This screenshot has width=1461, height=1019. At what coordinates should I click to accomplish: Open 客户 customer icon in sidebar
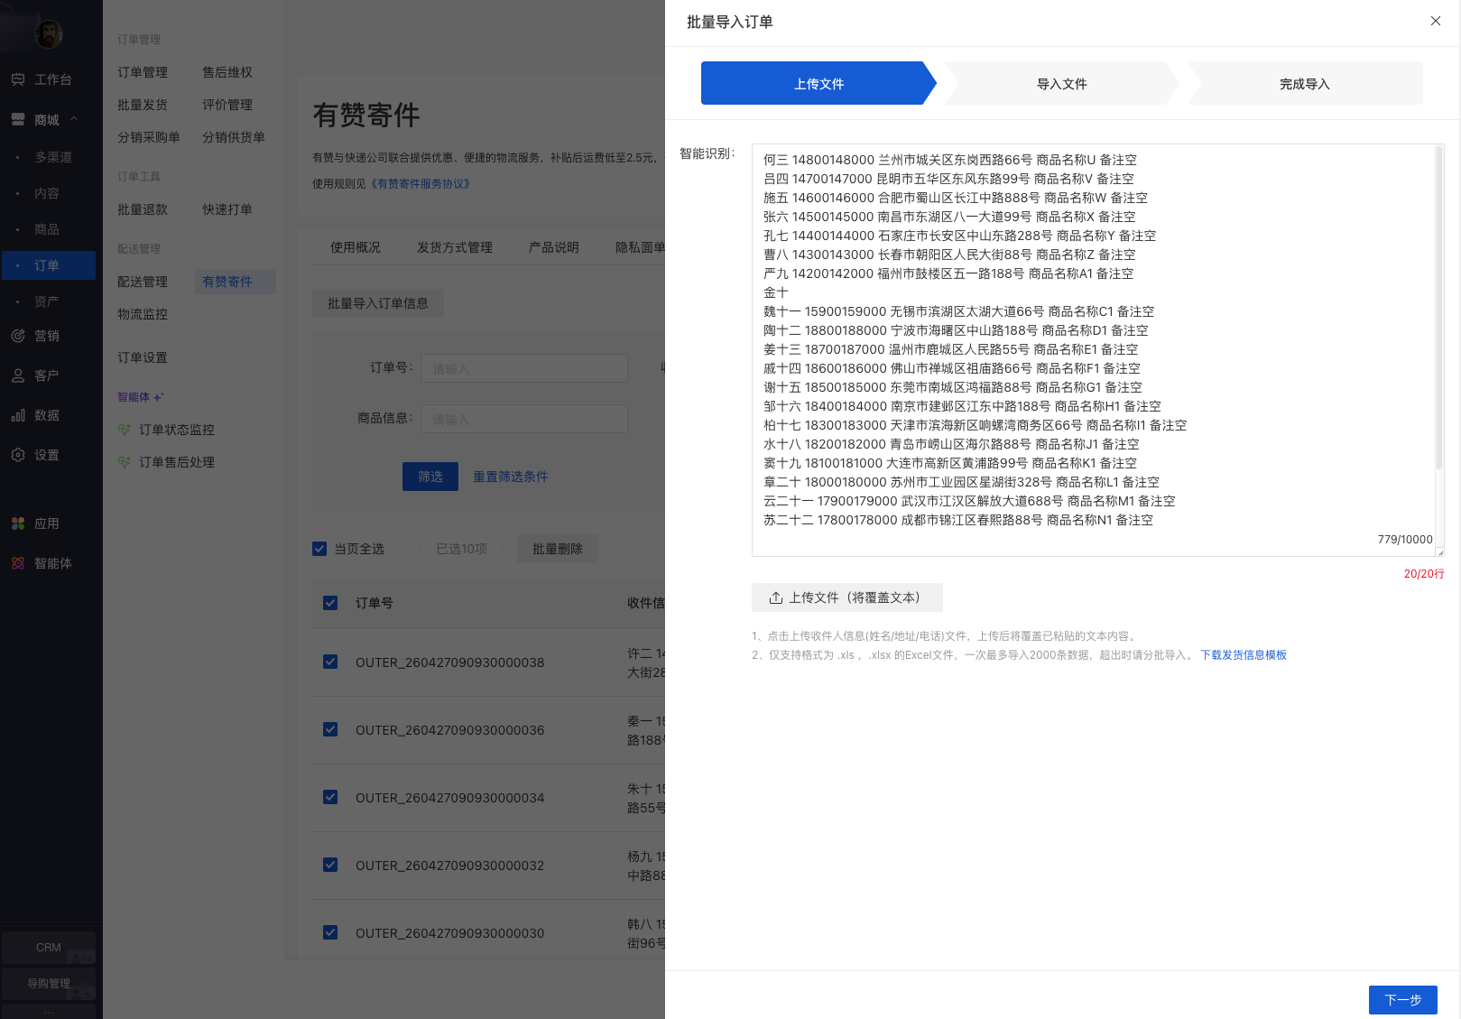[18, 375]
